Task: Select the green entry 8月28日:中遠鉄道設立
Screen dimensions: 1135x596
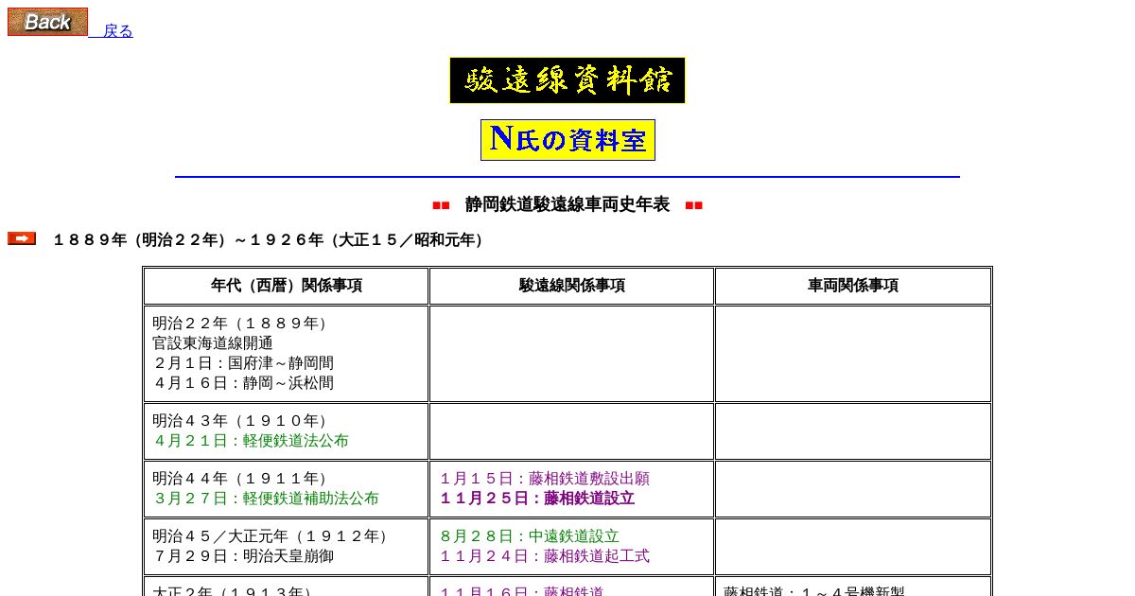Action: pyautogui.click(x=529, y=536)
